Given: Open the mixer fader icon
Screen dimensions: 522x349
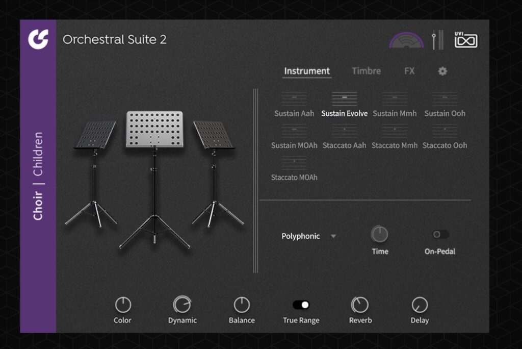Looking at the screenshot, I should (437, 40).
